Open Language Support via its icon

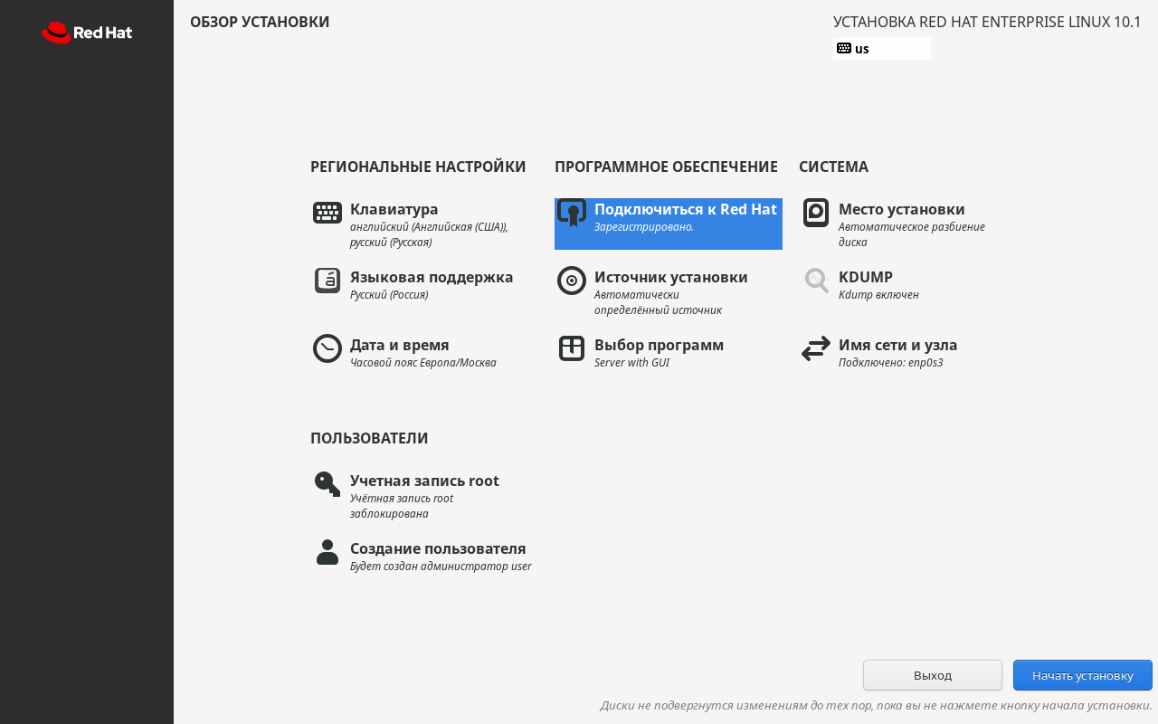tap(327, 281)
